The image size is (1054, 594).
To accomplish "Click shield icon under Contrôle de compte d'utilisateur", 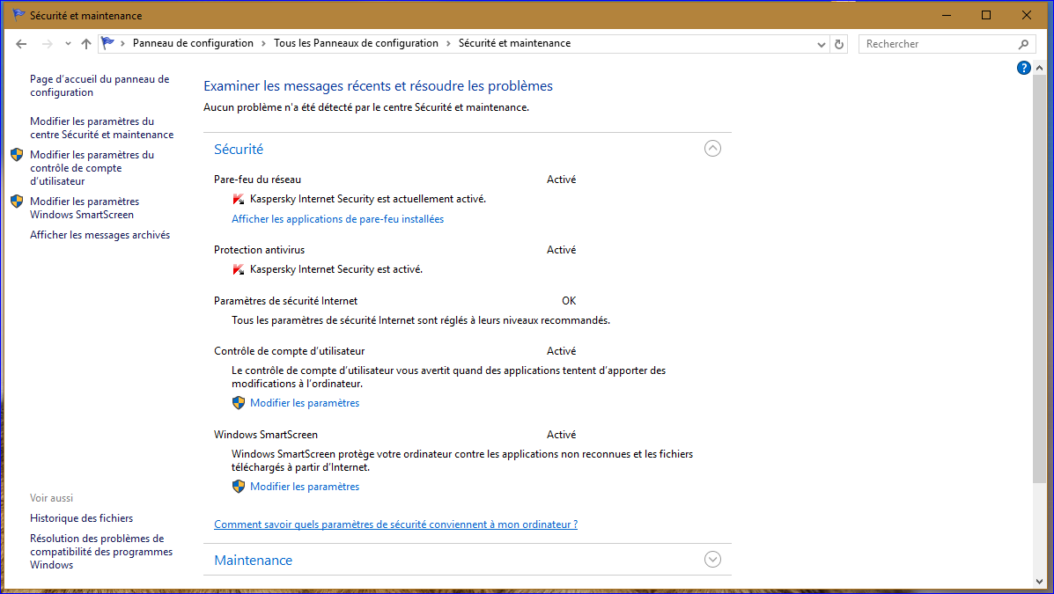I will click(238, 402).
